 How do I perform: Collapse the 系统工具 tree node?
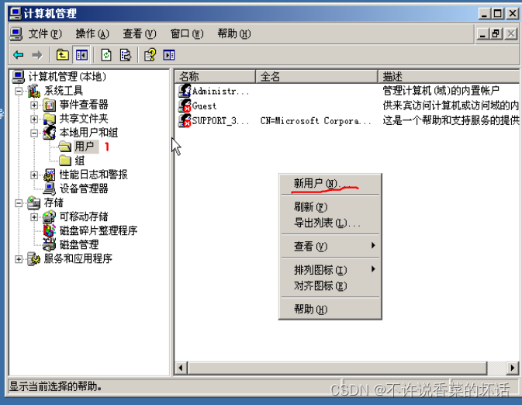[x=19, y=91]
